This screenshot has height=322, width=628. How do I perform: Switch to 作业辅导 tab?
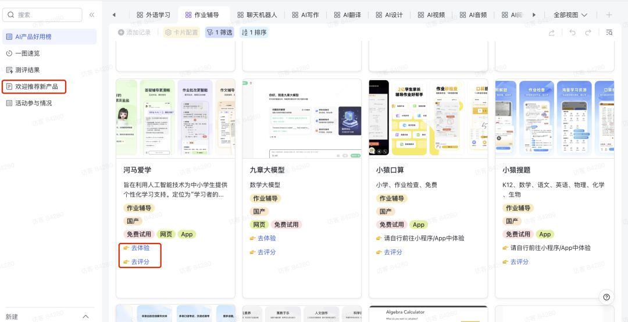(x=202, y=15)
